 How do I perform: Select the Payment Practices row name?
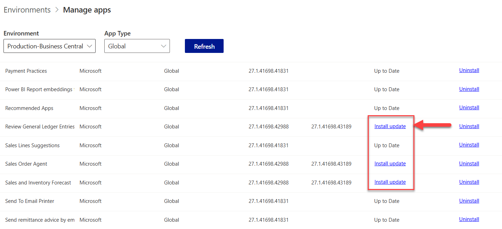26,71
